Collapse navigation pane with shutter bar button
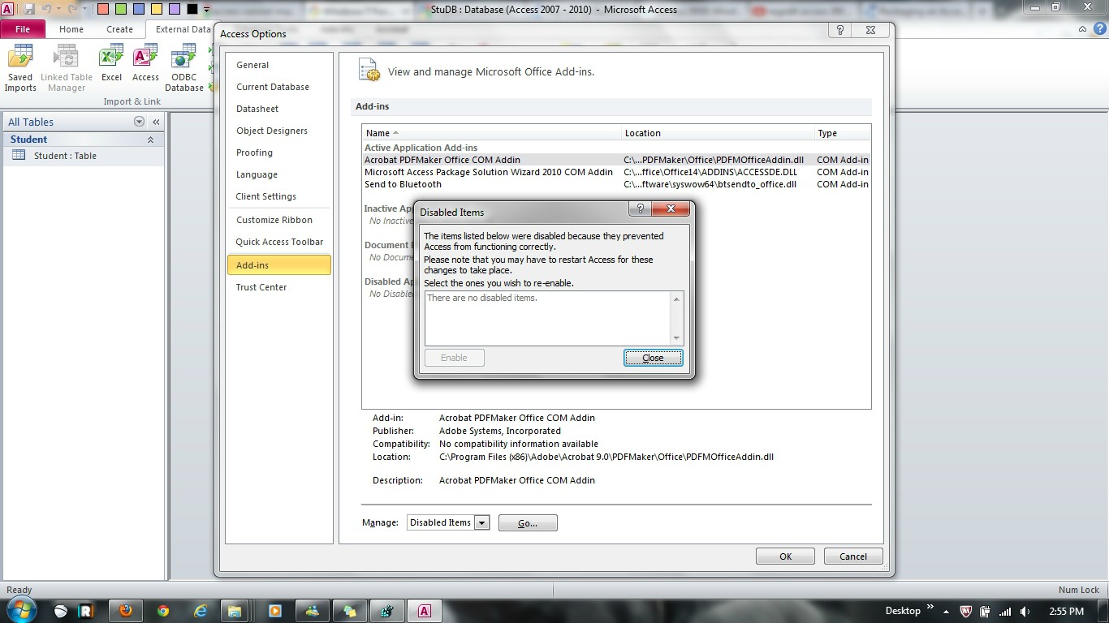This screenshot has height=623, width=1109. point(156,122)
